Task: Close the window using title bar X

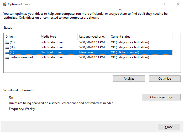Action: pyautogui.click(x=178, y=4)
